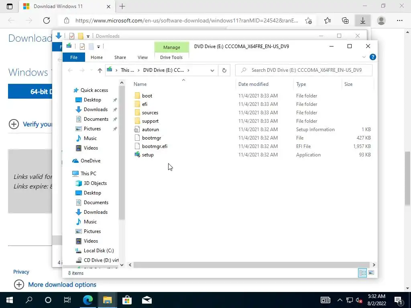
Task: Expand Verify your download section
Action: pyautogui.click(x=14, y=124)
